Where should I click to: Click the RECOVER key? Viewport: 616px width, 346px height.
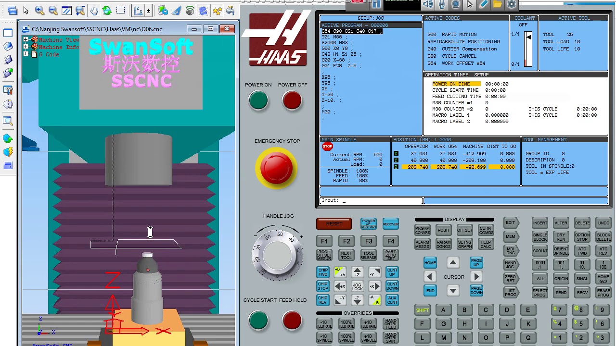(x=391, y=224)
